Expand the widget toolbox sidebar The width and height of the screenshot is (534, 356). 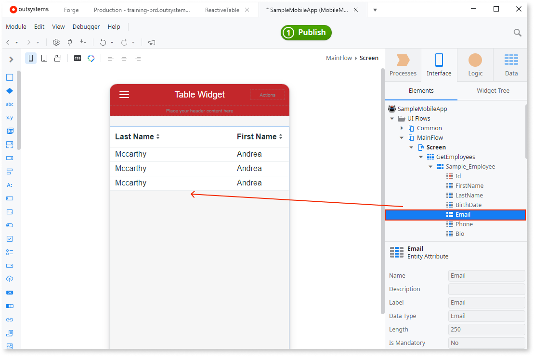(11, 60)
